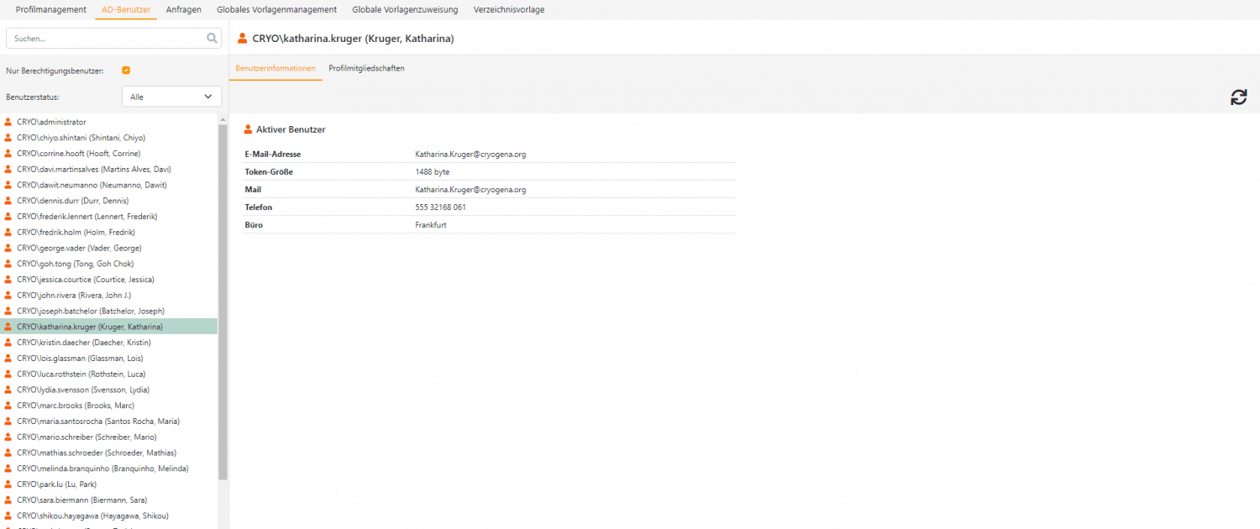Go to Verzeichnisvorlage tab
1260x529 pixels.
(509, 9)
